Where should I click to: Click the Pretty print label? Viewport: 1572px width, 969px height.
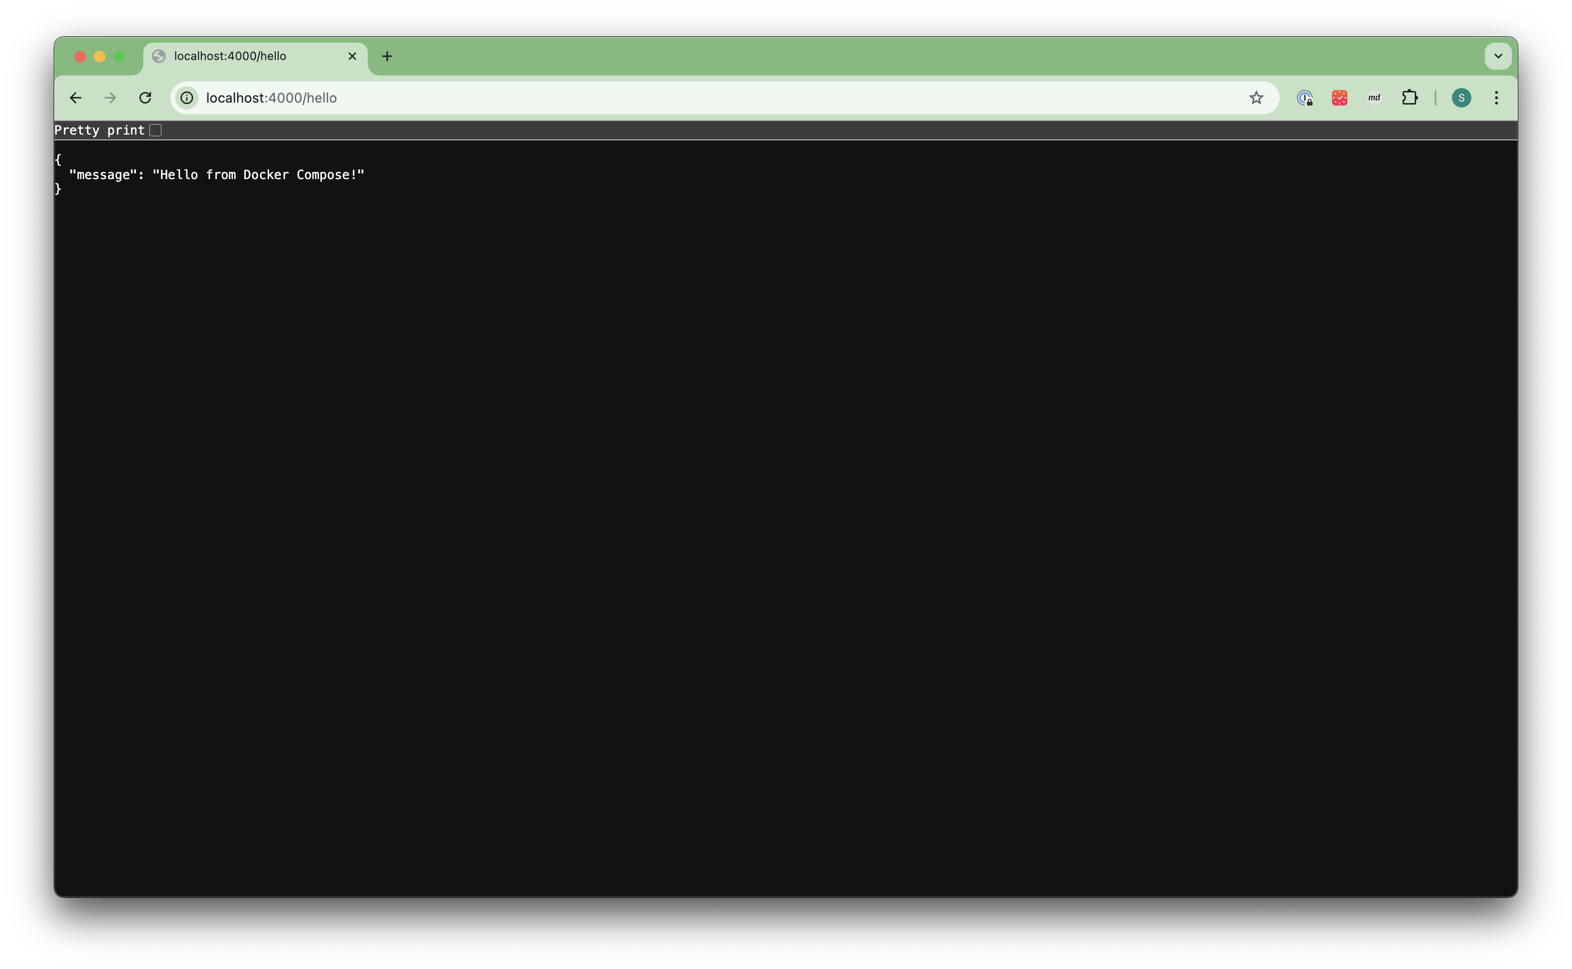(99, 129)
